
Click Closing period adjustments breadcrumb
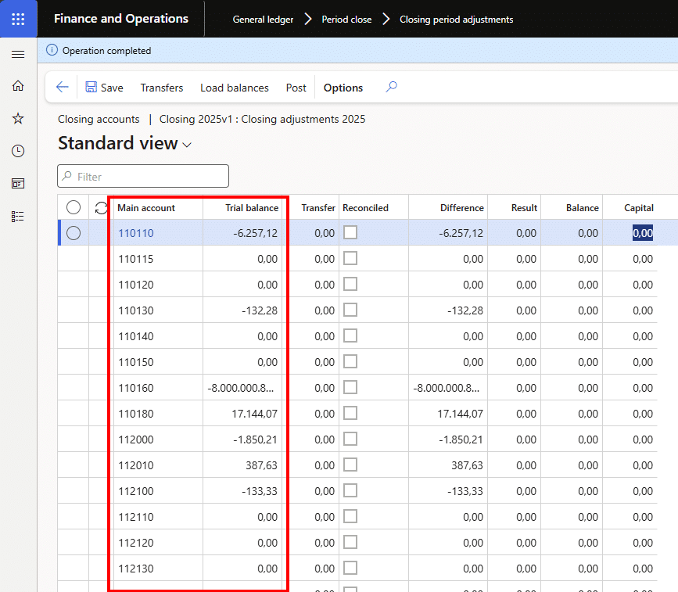point(456,19)
